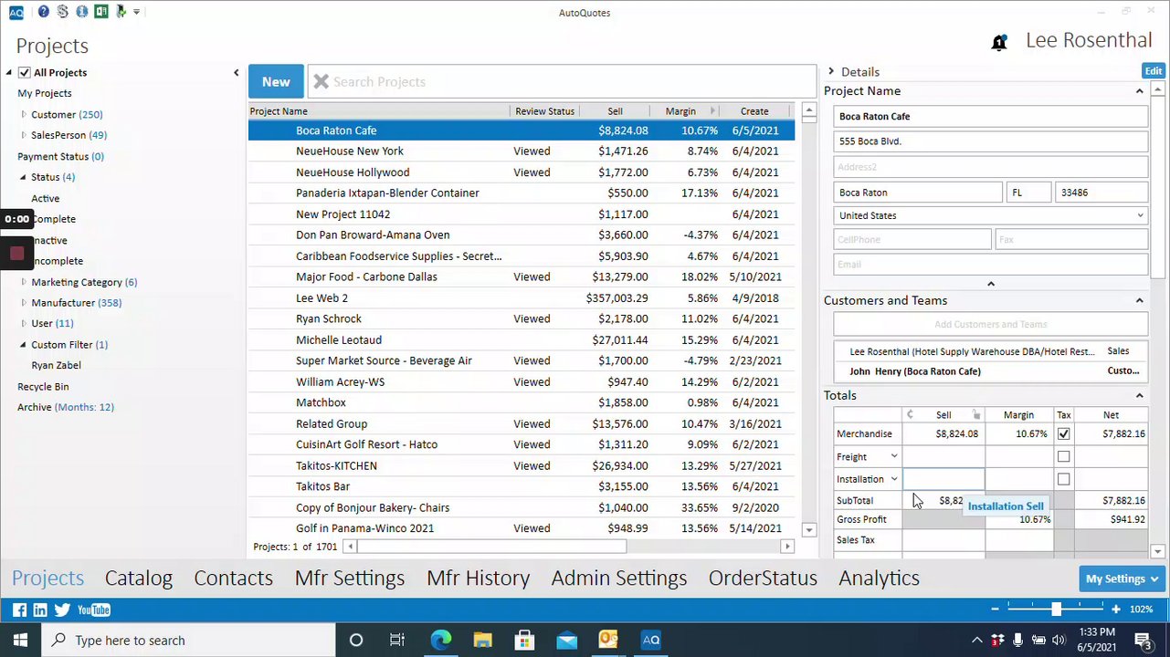Screen dimensions: 1170x657
Task: Click Add Customers and Teams button
Action: click(991, 325)
